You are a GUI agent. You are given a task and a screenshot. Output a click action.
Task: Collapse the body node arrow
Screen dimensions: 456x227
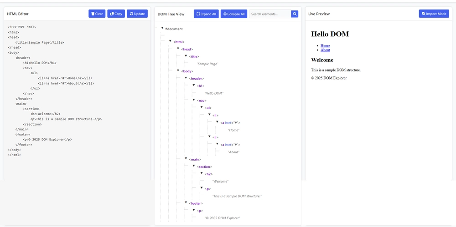[x=178, y=70]
